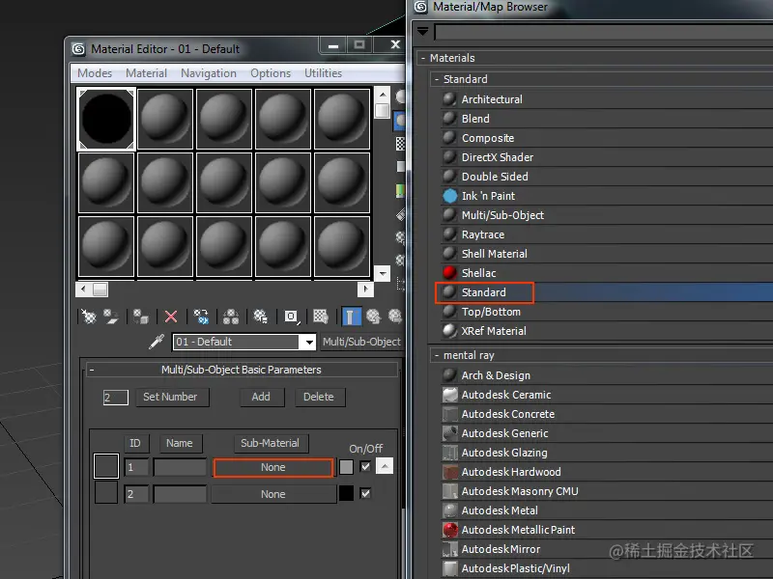Image resolution: width=773 pixels, height=579 pixels.
Task: Open the Modes menu
Action: pos(95,73)
